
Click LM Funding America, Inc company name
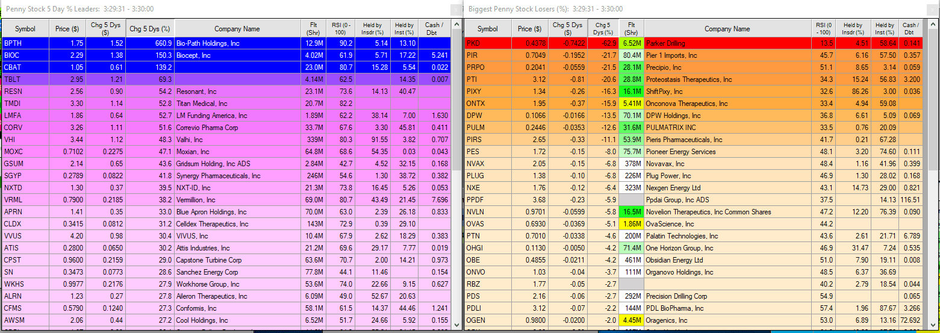pyautogui.click(x=211, y=116)
